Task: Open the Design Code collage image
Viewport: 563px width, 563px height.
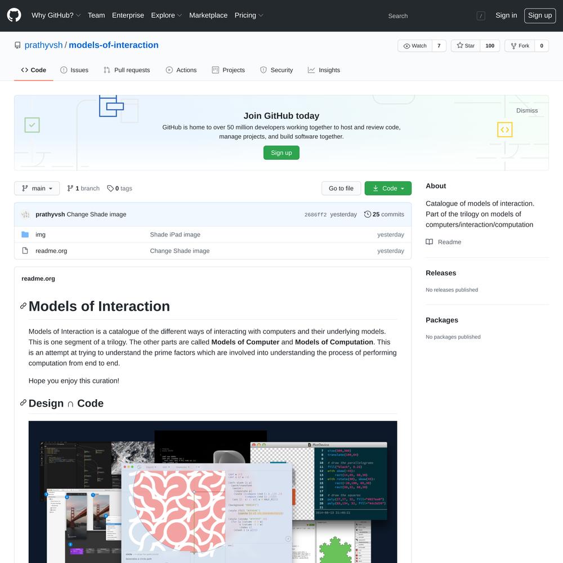Action: coord(213,492)
